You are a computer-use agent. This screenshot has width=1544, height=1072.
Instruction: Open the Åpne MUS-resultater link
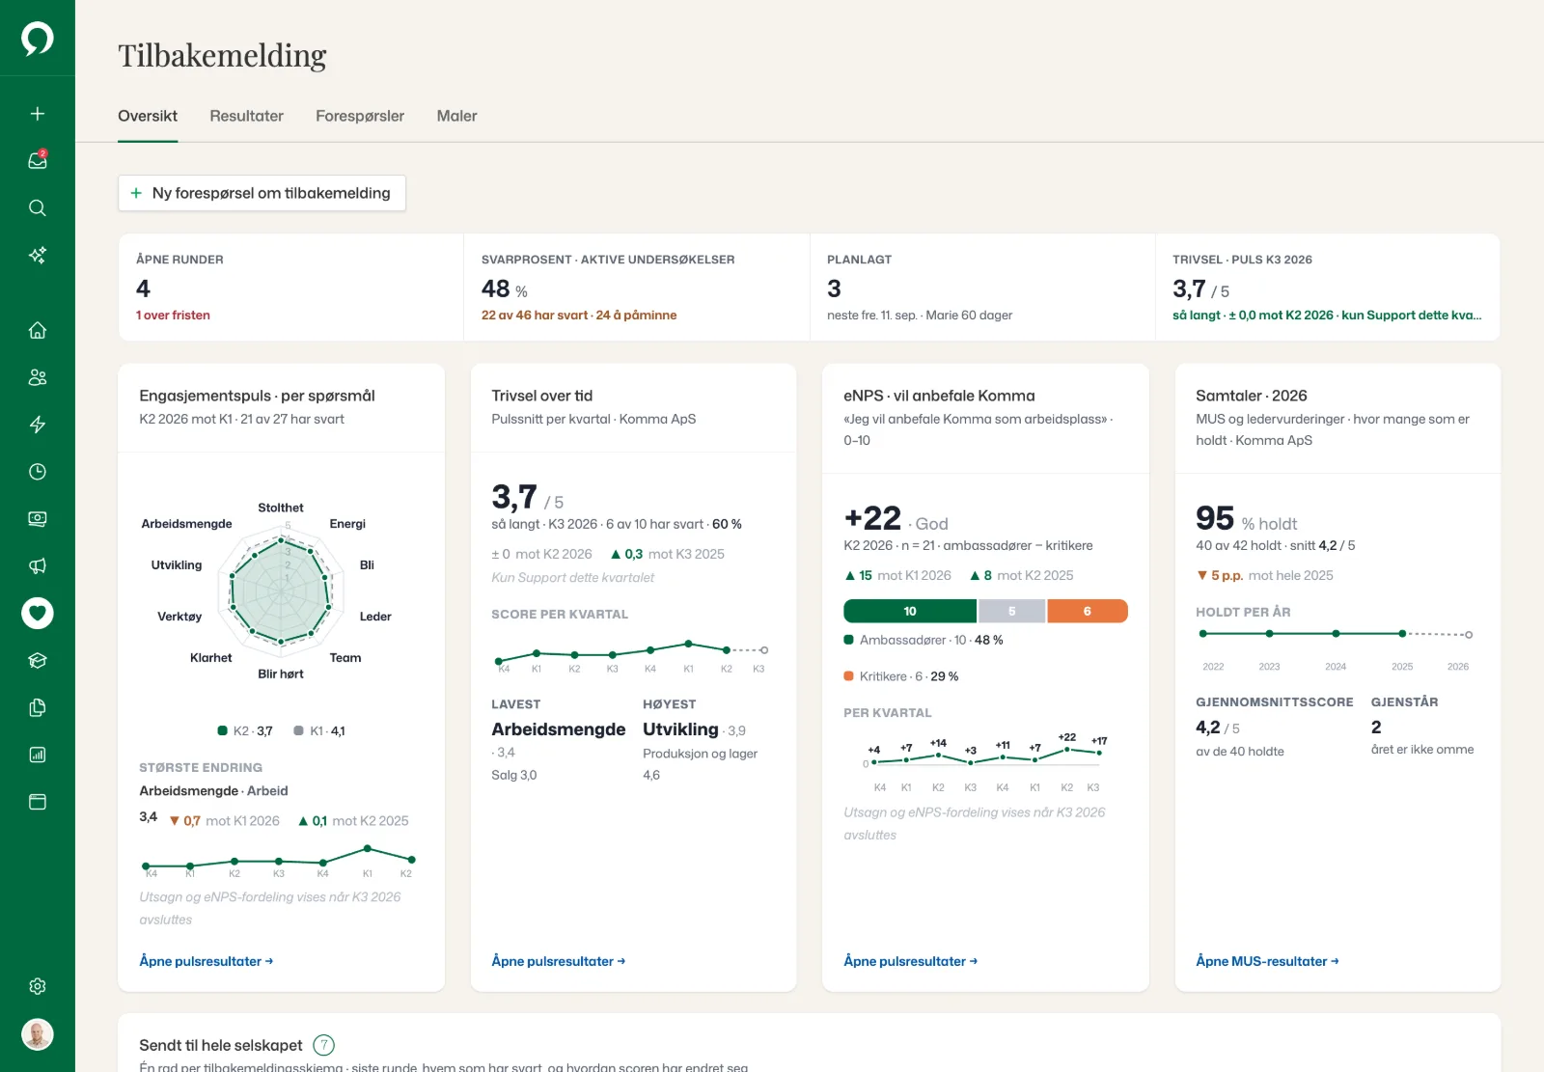tap(1267, 961)
